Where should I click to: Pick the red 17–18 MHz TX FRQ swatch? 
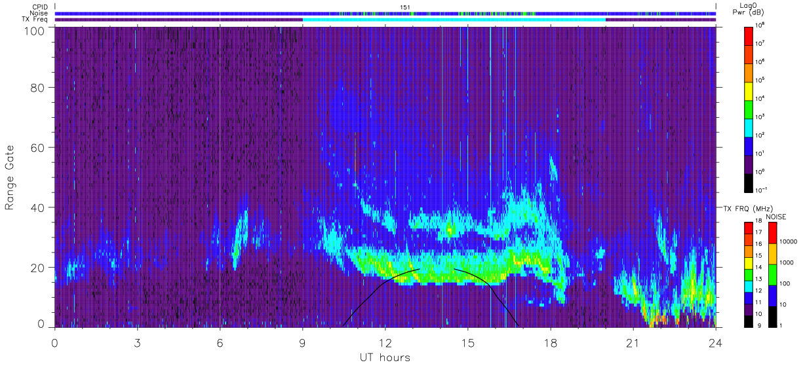click(749, 227)
